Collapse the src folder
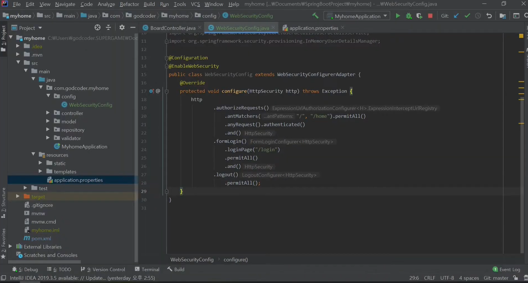This screenshot has width=528, height=283. tap(18, 63)
